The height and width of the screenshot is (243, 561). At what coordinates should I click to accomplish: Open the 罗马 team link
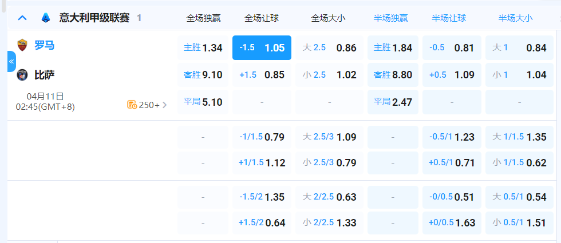(x=45, y=45)
